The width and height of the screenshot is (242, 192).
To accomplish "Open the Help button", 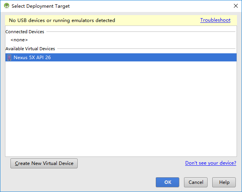I will 224,182.
